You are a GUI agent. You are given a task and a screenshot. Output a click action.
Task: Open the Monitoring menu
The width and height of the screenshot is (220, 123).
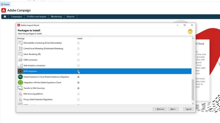(x=56, y=17)
